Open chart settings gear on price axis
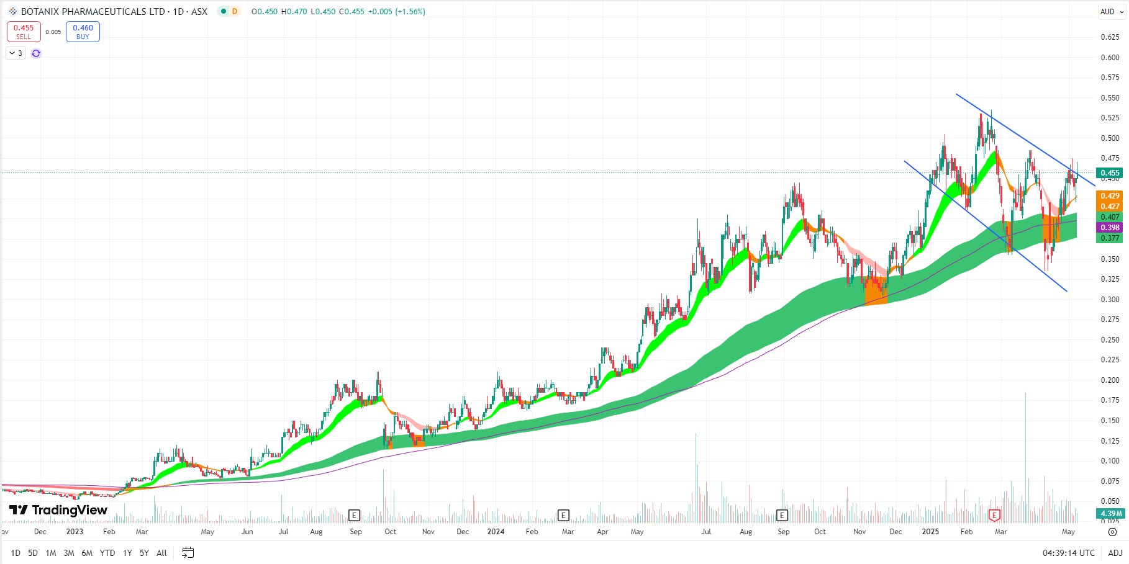 pyautogui.click(x=1112, y=532)
